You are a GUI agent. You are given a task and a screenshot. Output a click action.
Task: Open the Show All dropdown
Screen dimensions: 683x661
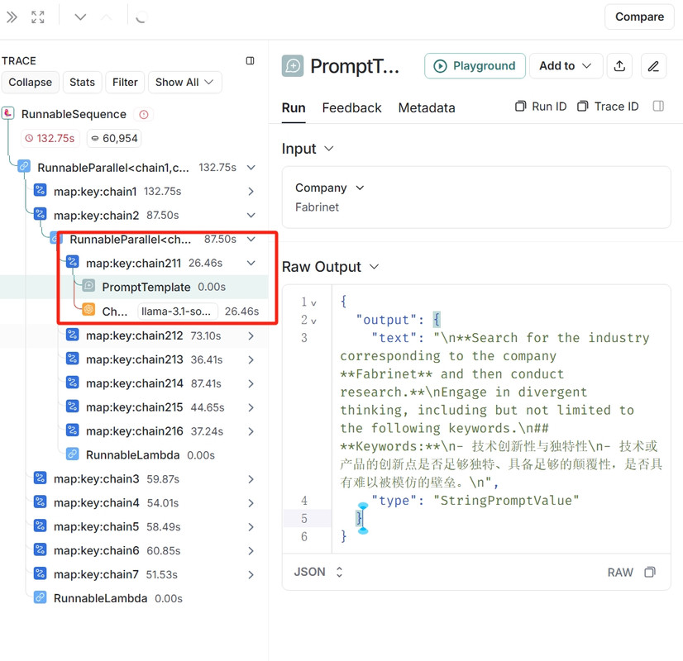[184, 82]
